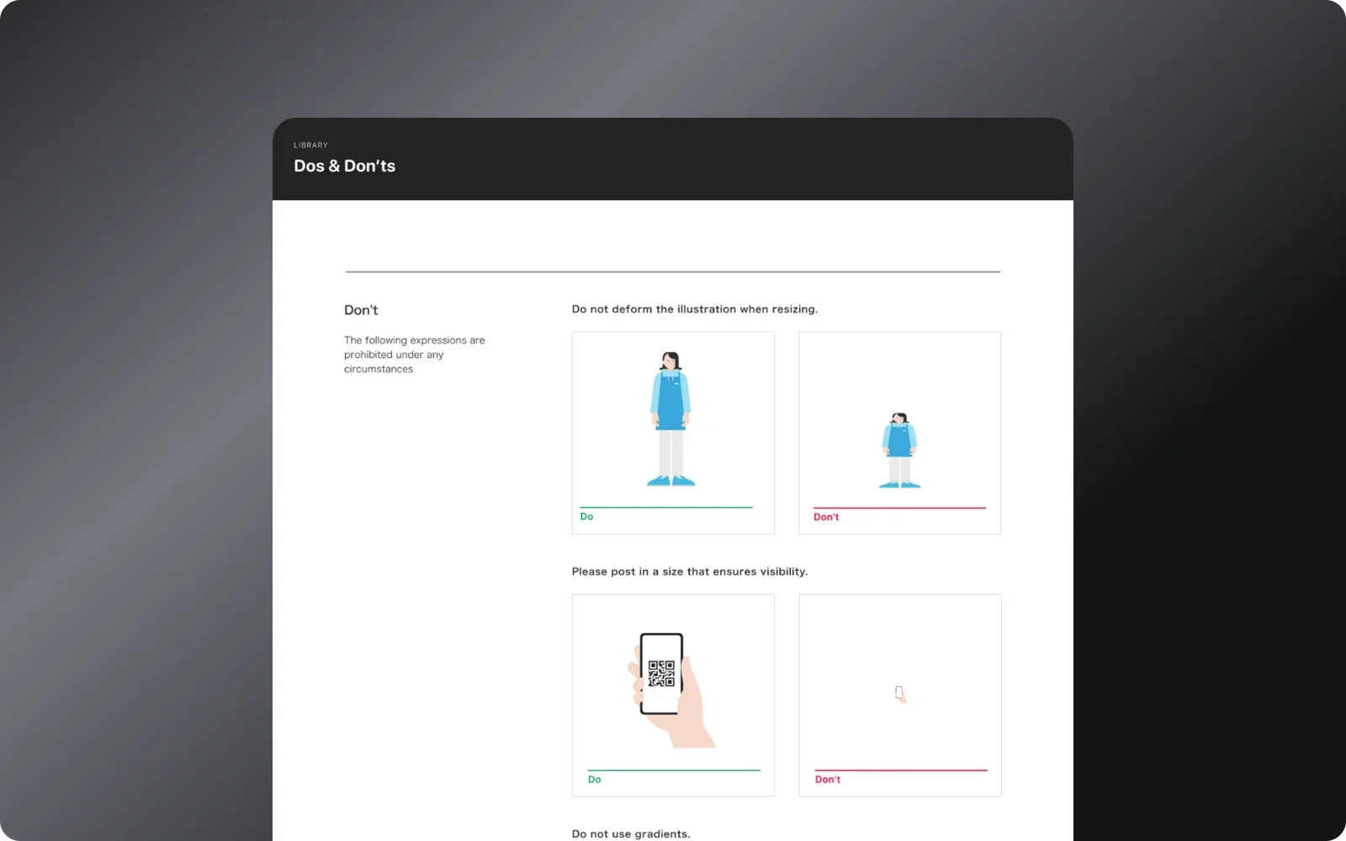Viewport: 1346px width, 841px height.
Task: Click the Don't section heading
Action: coord(361,310)
